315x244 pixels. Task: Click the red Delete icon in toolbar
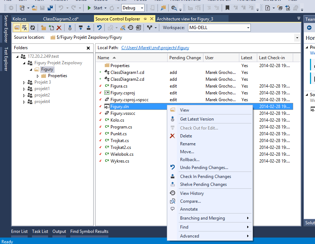[x=59, y=28]
